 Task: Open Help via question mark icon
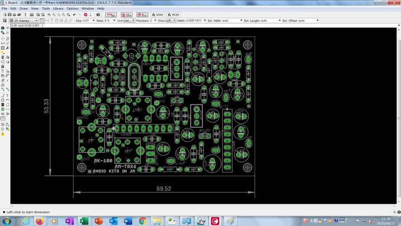99,15
